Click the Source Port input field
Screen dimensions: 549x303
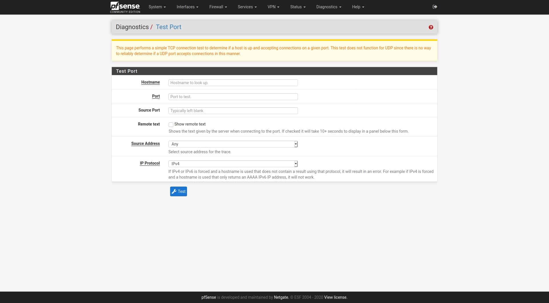tap(233, 111)
